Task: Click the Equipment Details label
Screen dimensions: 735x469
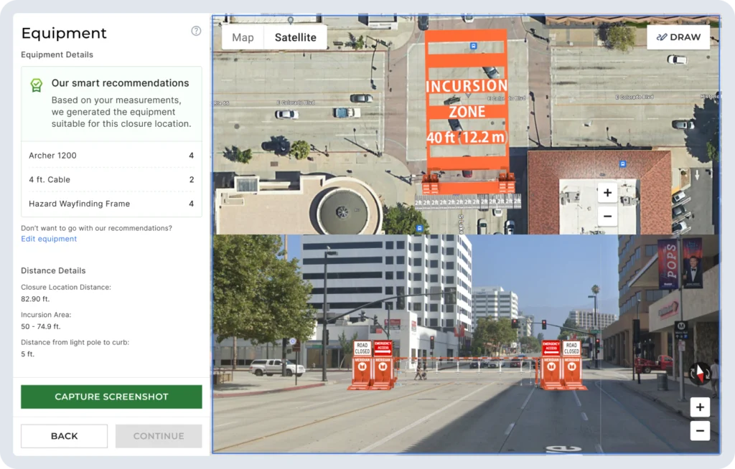Action: (x=57, y=55)
